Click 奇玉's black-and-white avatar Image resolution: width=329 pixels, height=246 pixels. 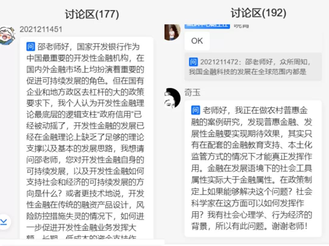point(172,98)
